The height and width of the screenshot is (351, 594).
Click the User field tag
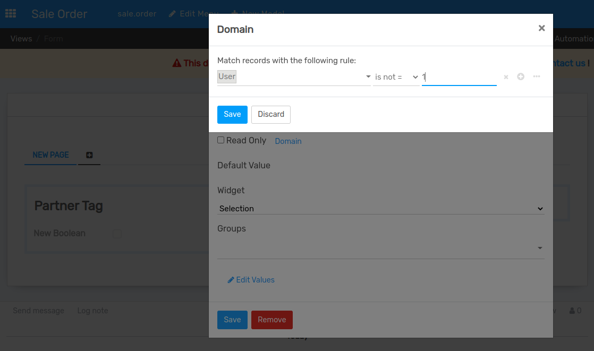227,76
